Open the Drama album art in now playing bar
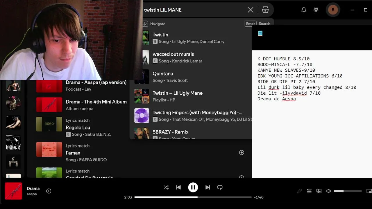Screen dimensions: 372x209 13,191
